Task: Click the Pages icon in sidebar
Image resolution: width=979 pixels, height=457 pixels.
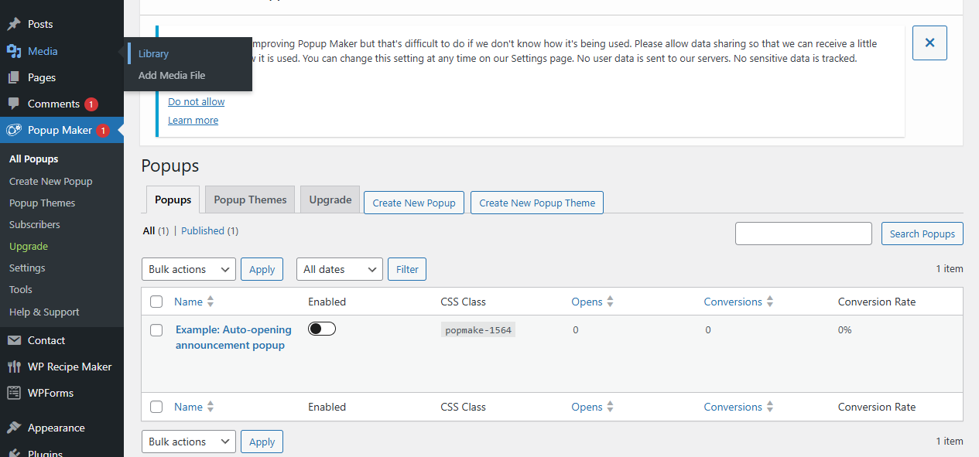Action: pyautogui.click(x=14, y=77)
